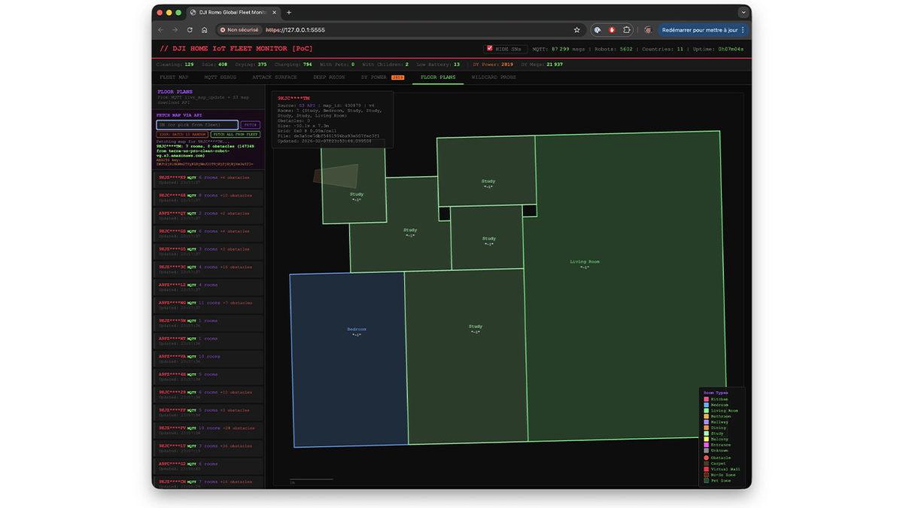Close the DJI Romo Global Fleet Monitor tab
The image size is (903, 508).
coord(275,13)
